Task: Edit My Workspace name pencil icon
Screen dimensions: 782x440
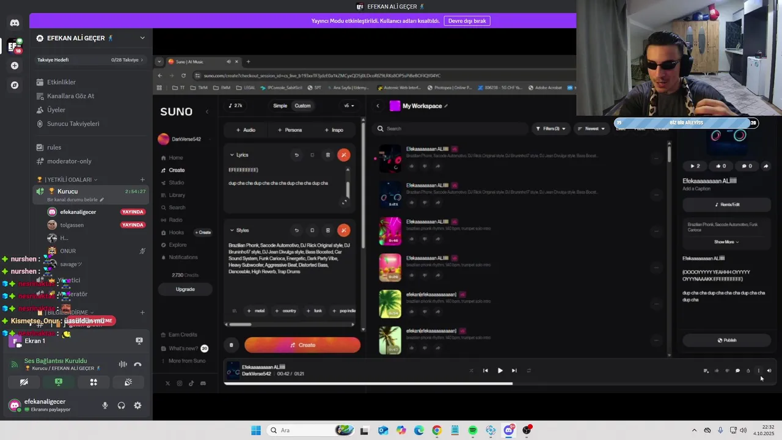Action: 446,106
